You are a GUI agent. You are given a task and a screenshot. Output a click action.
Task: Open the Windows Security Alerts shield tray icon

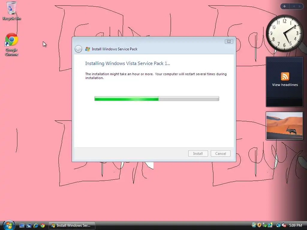point(259,225)
